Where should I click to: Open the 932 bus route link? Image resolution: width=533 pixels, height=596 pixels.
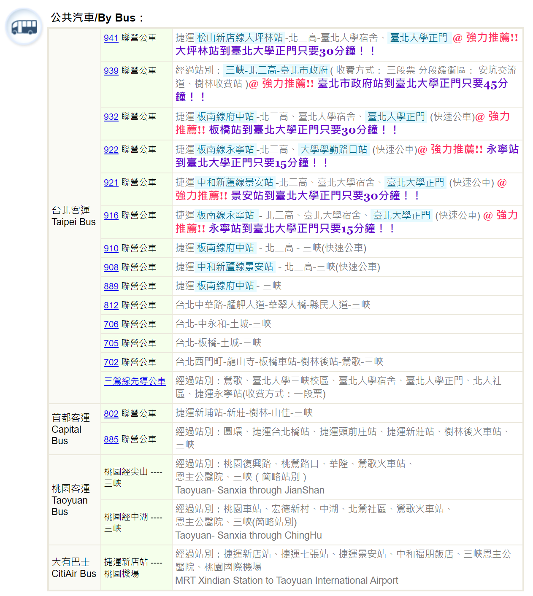click(x=111, y=117)
